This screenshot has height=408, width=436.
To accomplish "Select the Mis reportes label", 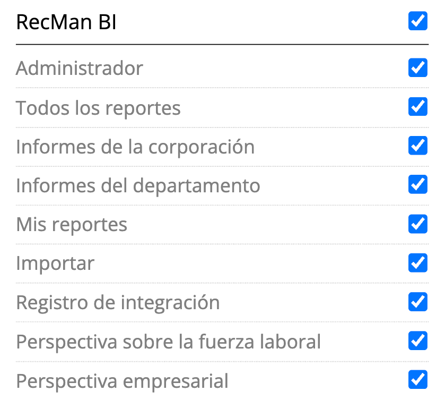I will (x=72, y=225).
